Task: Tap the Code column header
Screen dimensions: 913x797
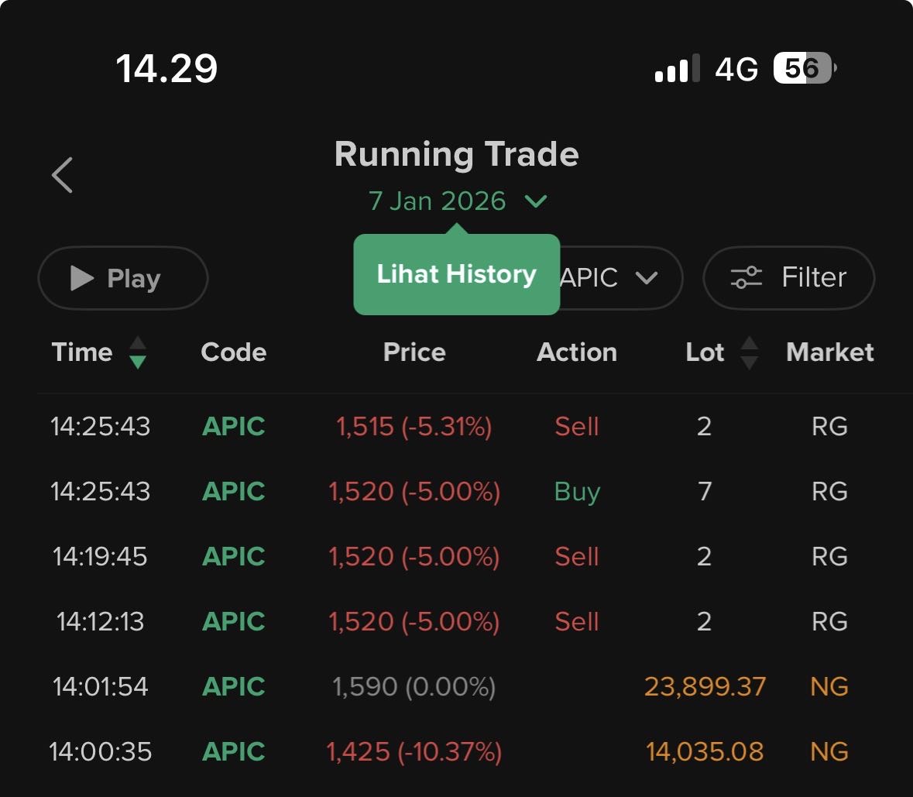Action: tap(233, 352)
